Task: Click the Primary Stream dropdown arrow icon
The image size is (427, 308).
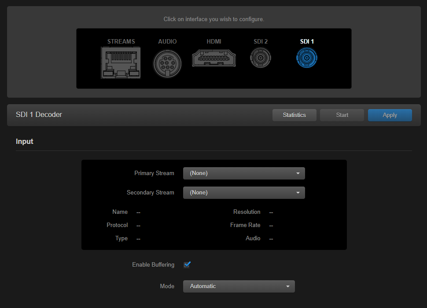Action: pyautogui.click(x=298, y=173)
